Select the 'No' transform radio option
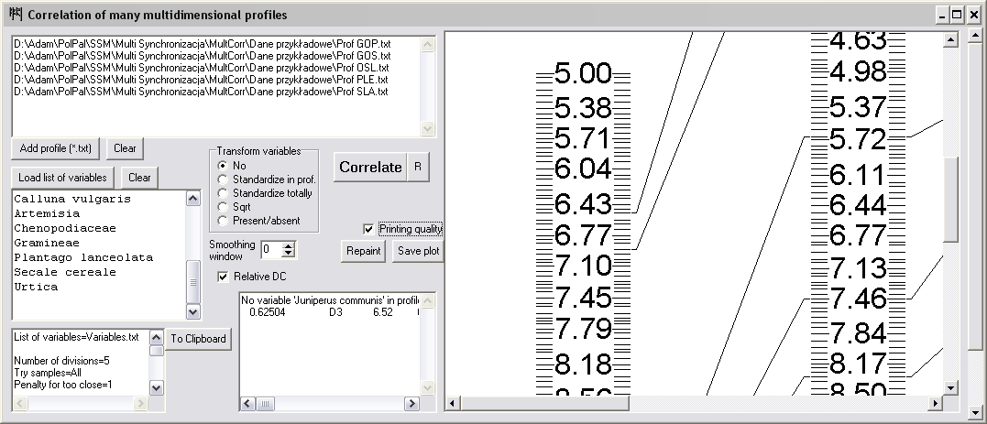 coord(222,166)
